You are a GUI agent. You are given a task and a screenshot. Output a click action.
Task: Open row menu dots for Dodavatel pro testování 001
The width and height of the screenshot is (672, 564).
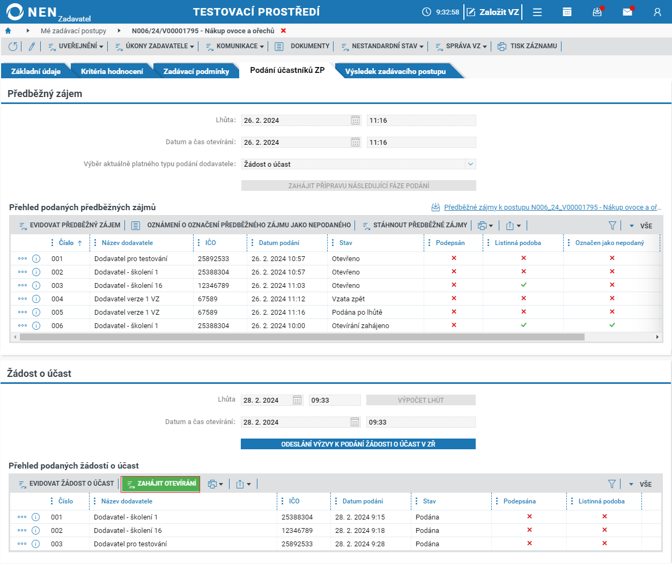[22, 258]
